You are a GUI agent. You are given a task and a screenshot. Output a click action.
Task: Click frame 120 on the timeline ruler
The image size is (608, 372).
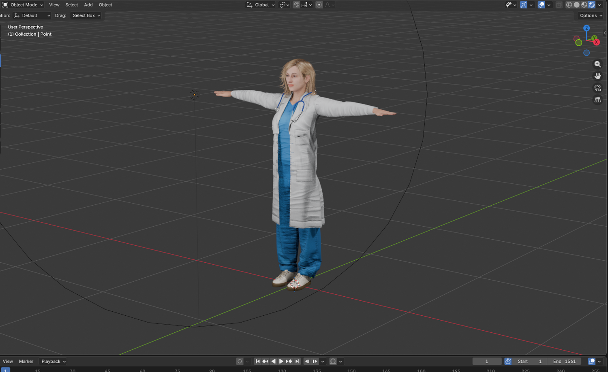[x=282, y=370]
